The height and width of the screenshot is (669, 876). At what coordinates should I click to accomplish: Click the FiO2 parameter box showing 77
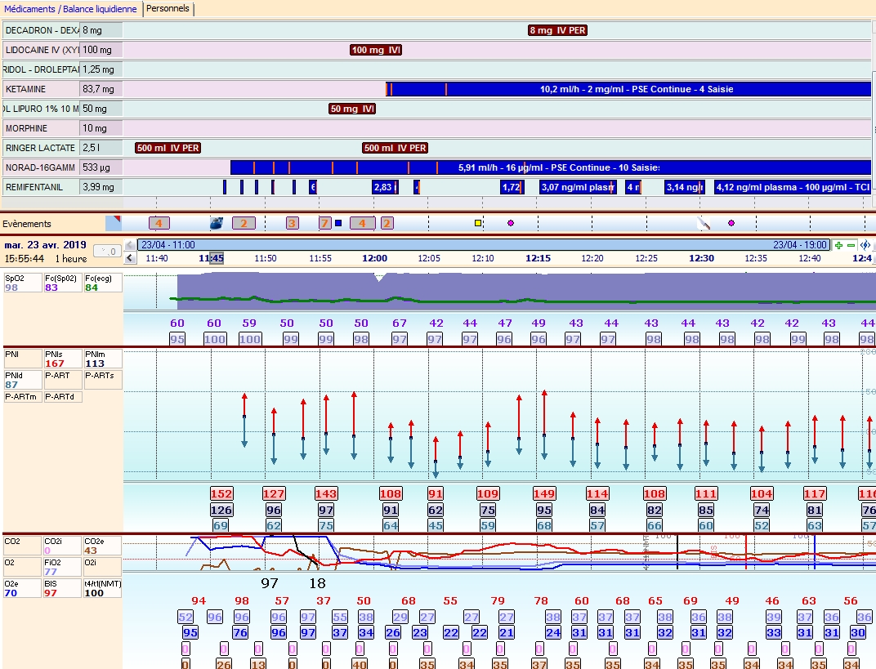[63, 567]
